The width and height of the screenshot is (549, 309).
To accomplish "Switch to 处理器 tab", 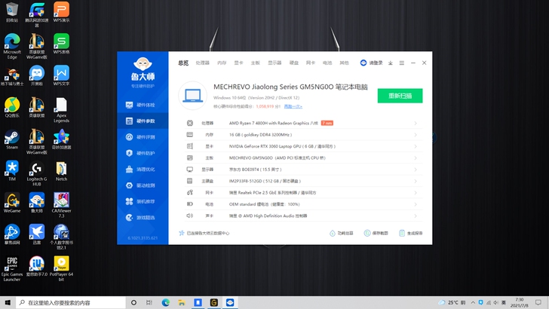I will pos(202,63).
